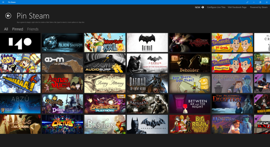
Task: Select the Beholder game tile
Action: tap(190, 63)
